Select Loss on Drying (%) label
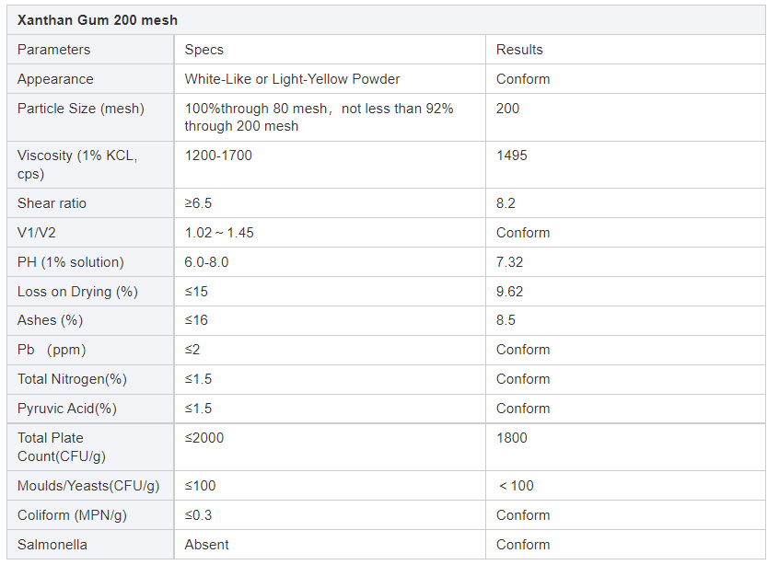This screenshot has height=565, width=779. (77, 292)
